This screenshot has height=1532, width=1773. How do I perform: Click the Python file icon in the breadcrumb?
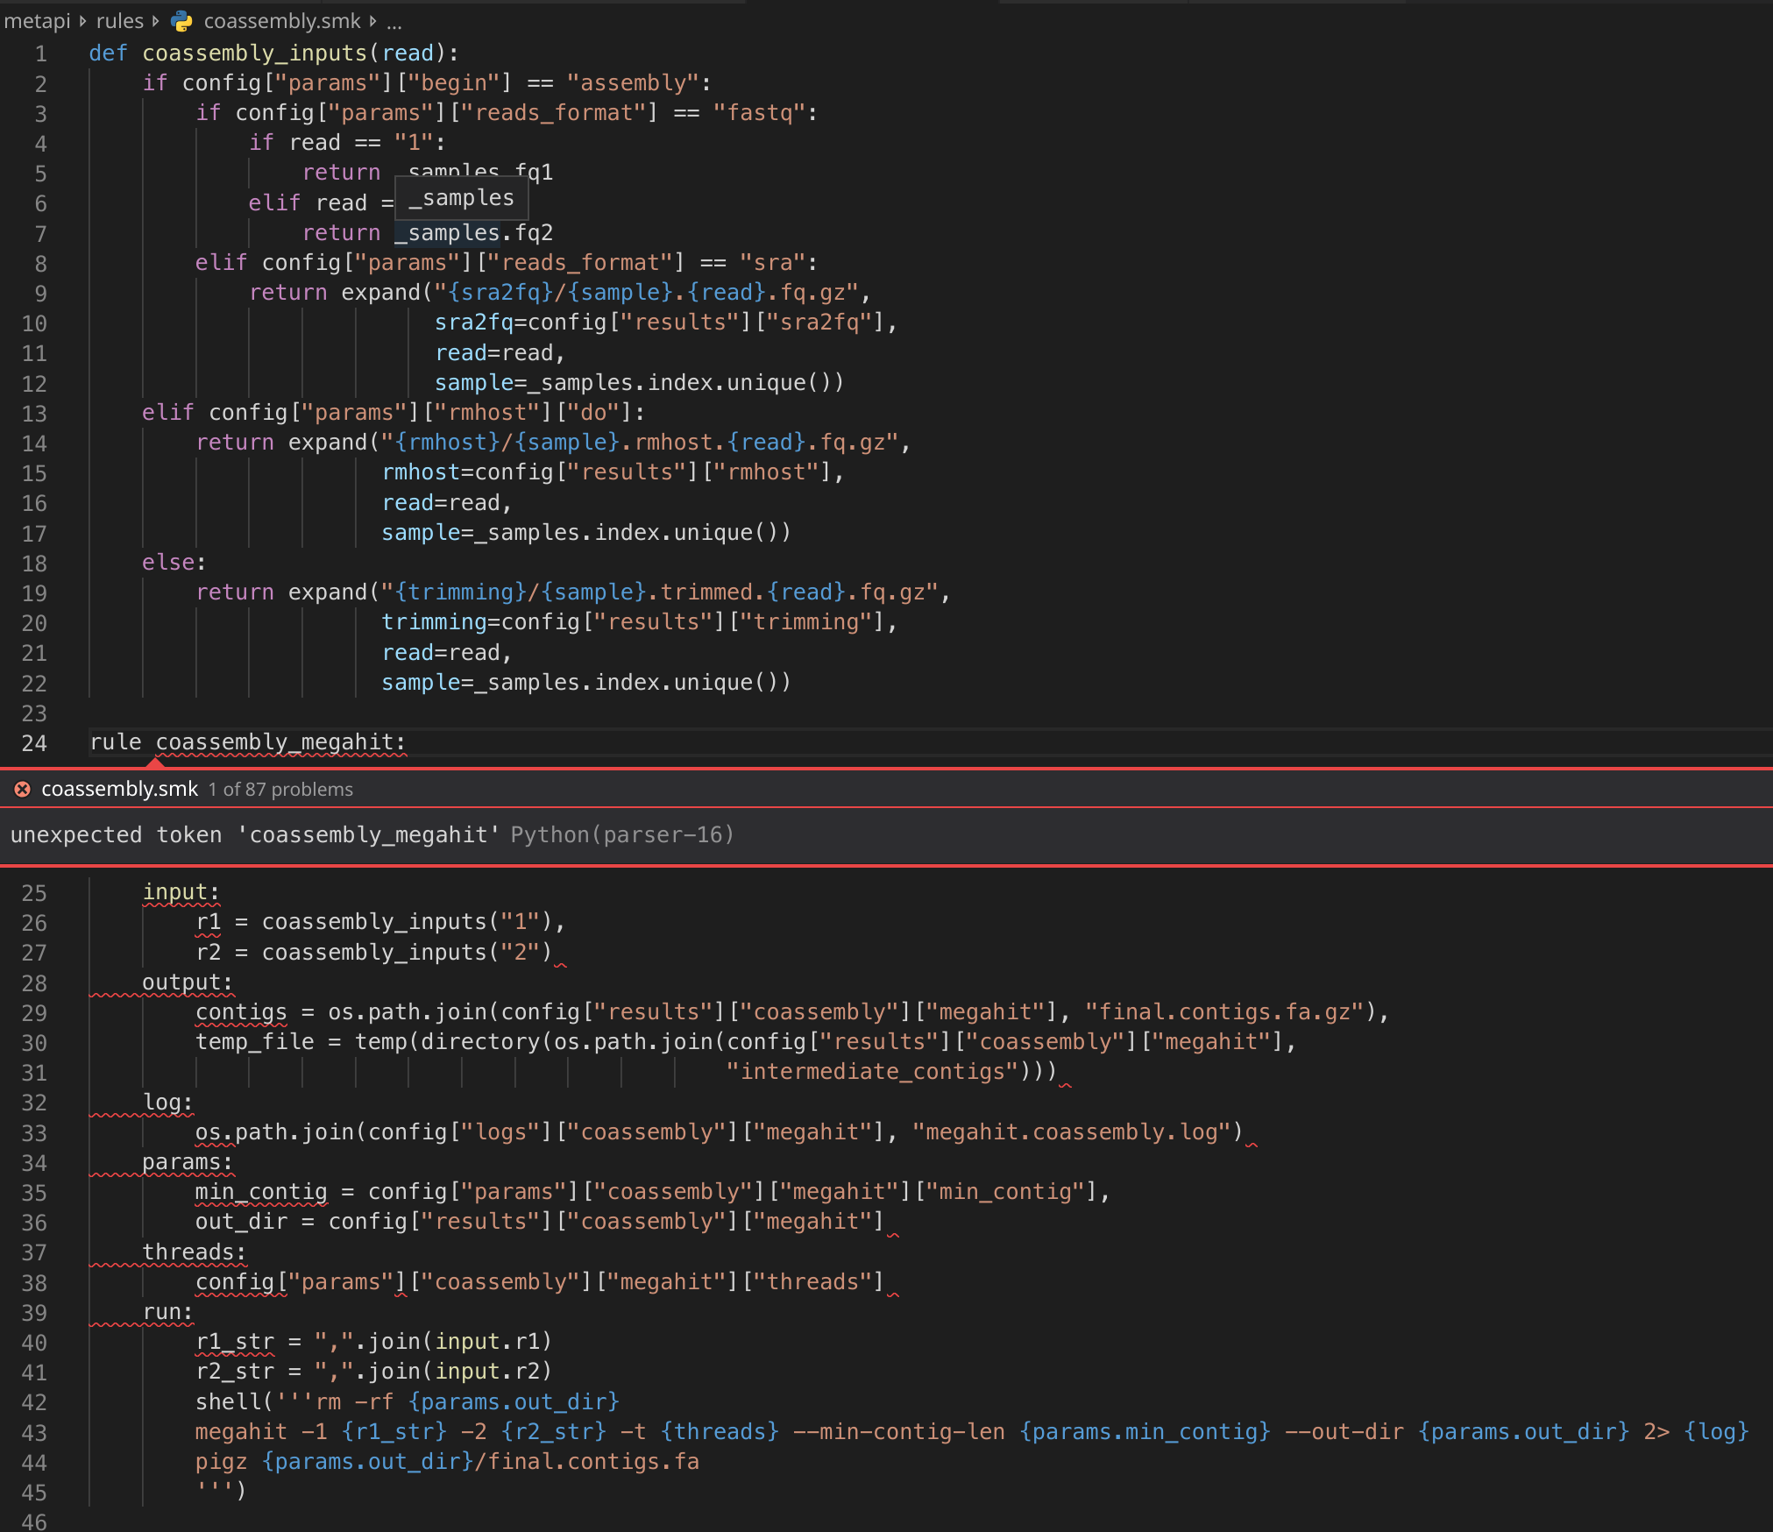click(181, 21)
